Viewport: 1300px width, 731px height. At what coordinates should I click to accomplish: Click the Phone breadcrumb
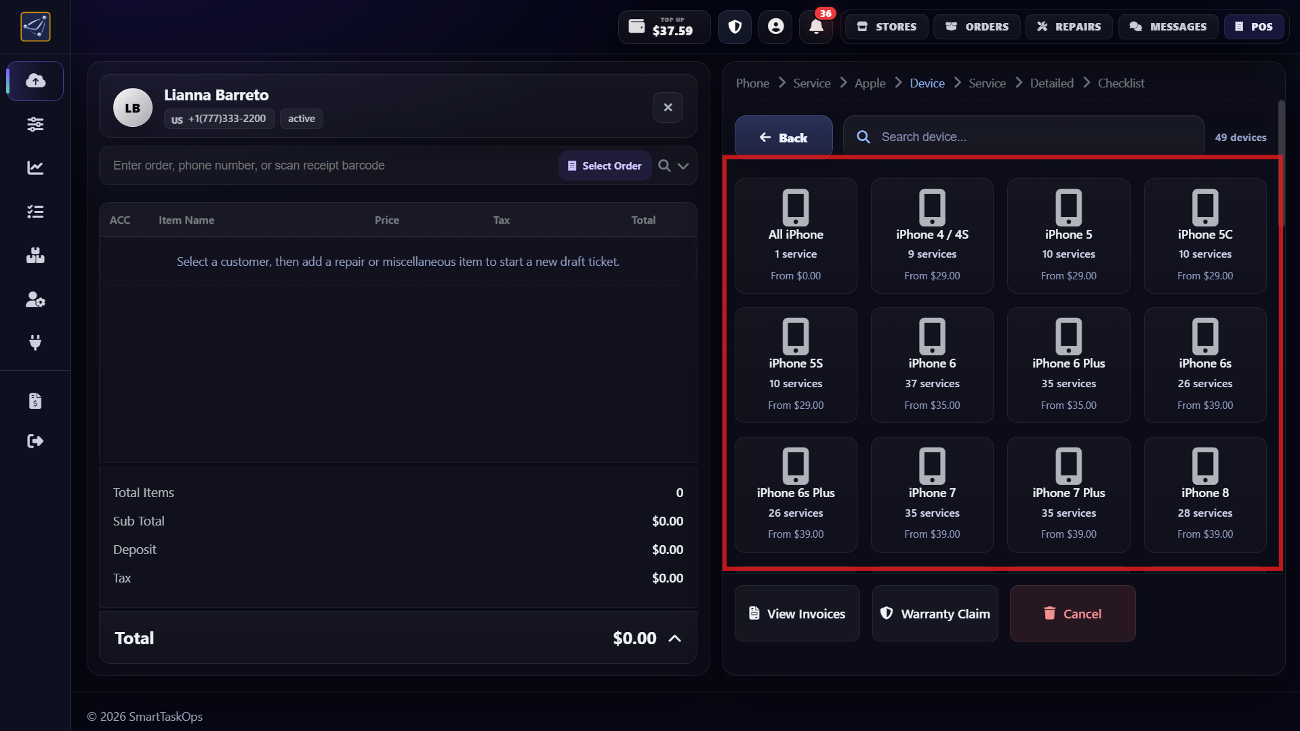click(752, 83)
